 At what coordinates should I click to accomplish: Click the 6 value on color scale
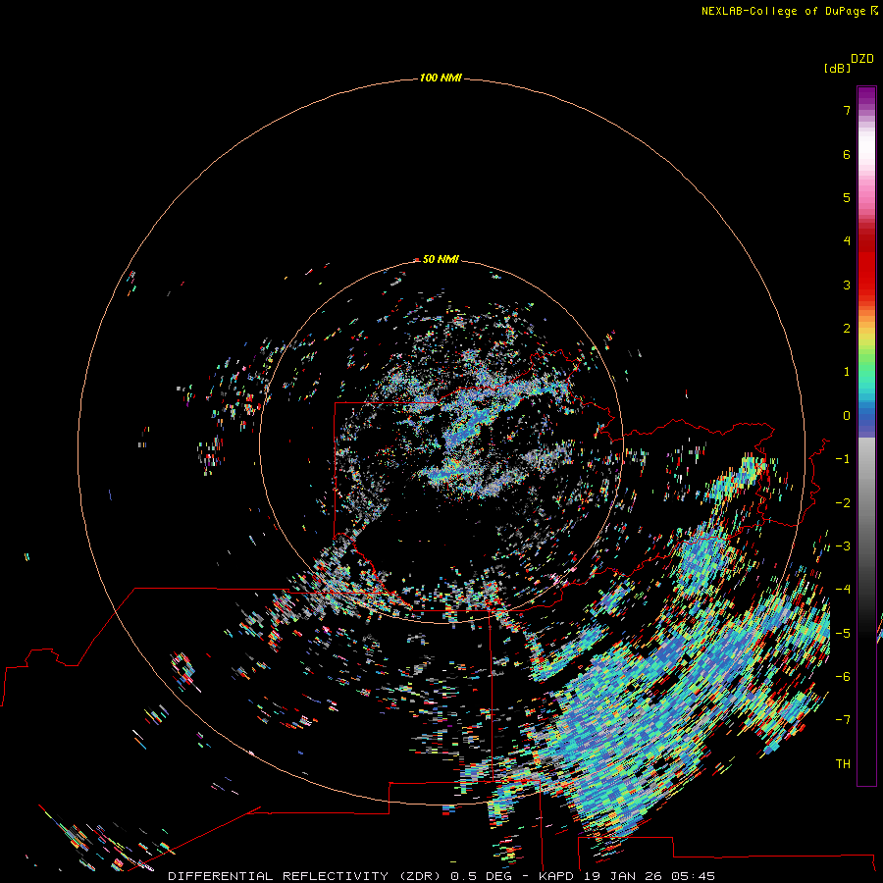pos(847,154)
